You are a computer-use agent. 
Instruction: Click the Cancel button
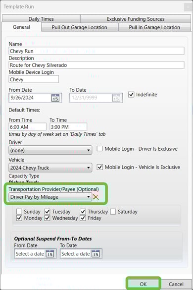(176, 284)
